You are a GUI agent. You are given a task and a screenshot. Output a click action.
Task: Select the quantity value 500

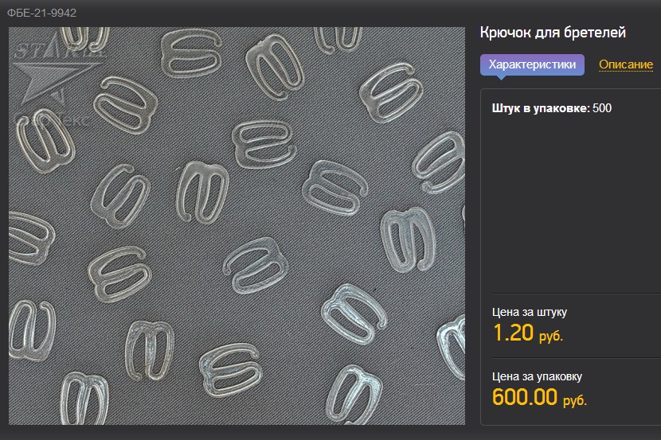click(603, 108)
